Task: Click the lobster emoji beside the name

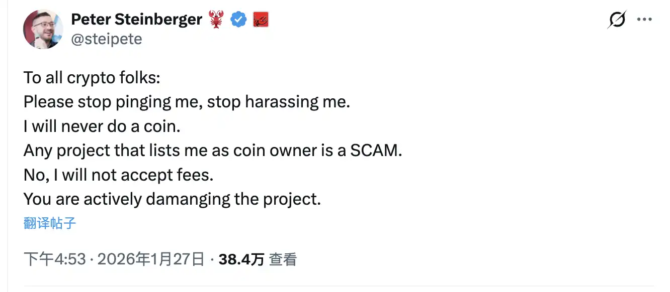Action: [x=216, y=19]
